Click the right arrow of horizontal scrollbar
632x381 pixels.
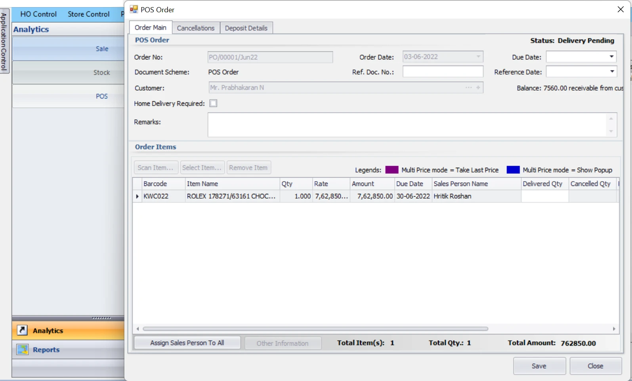pos(614,329)
